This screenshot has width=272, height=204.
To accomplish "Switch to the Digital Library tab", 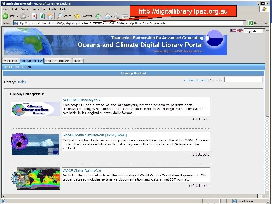I will [x=32, y=60].
